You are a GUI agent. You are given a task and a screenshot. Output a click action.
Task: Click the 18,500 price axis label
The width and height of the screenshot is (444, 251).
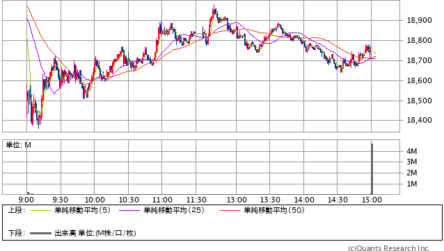pos(420,101)
